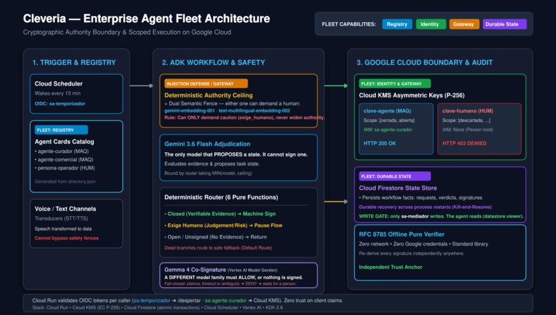556x315 pixels.
Task: Click Independent Trust Anchor label
Action: (390, 267)
